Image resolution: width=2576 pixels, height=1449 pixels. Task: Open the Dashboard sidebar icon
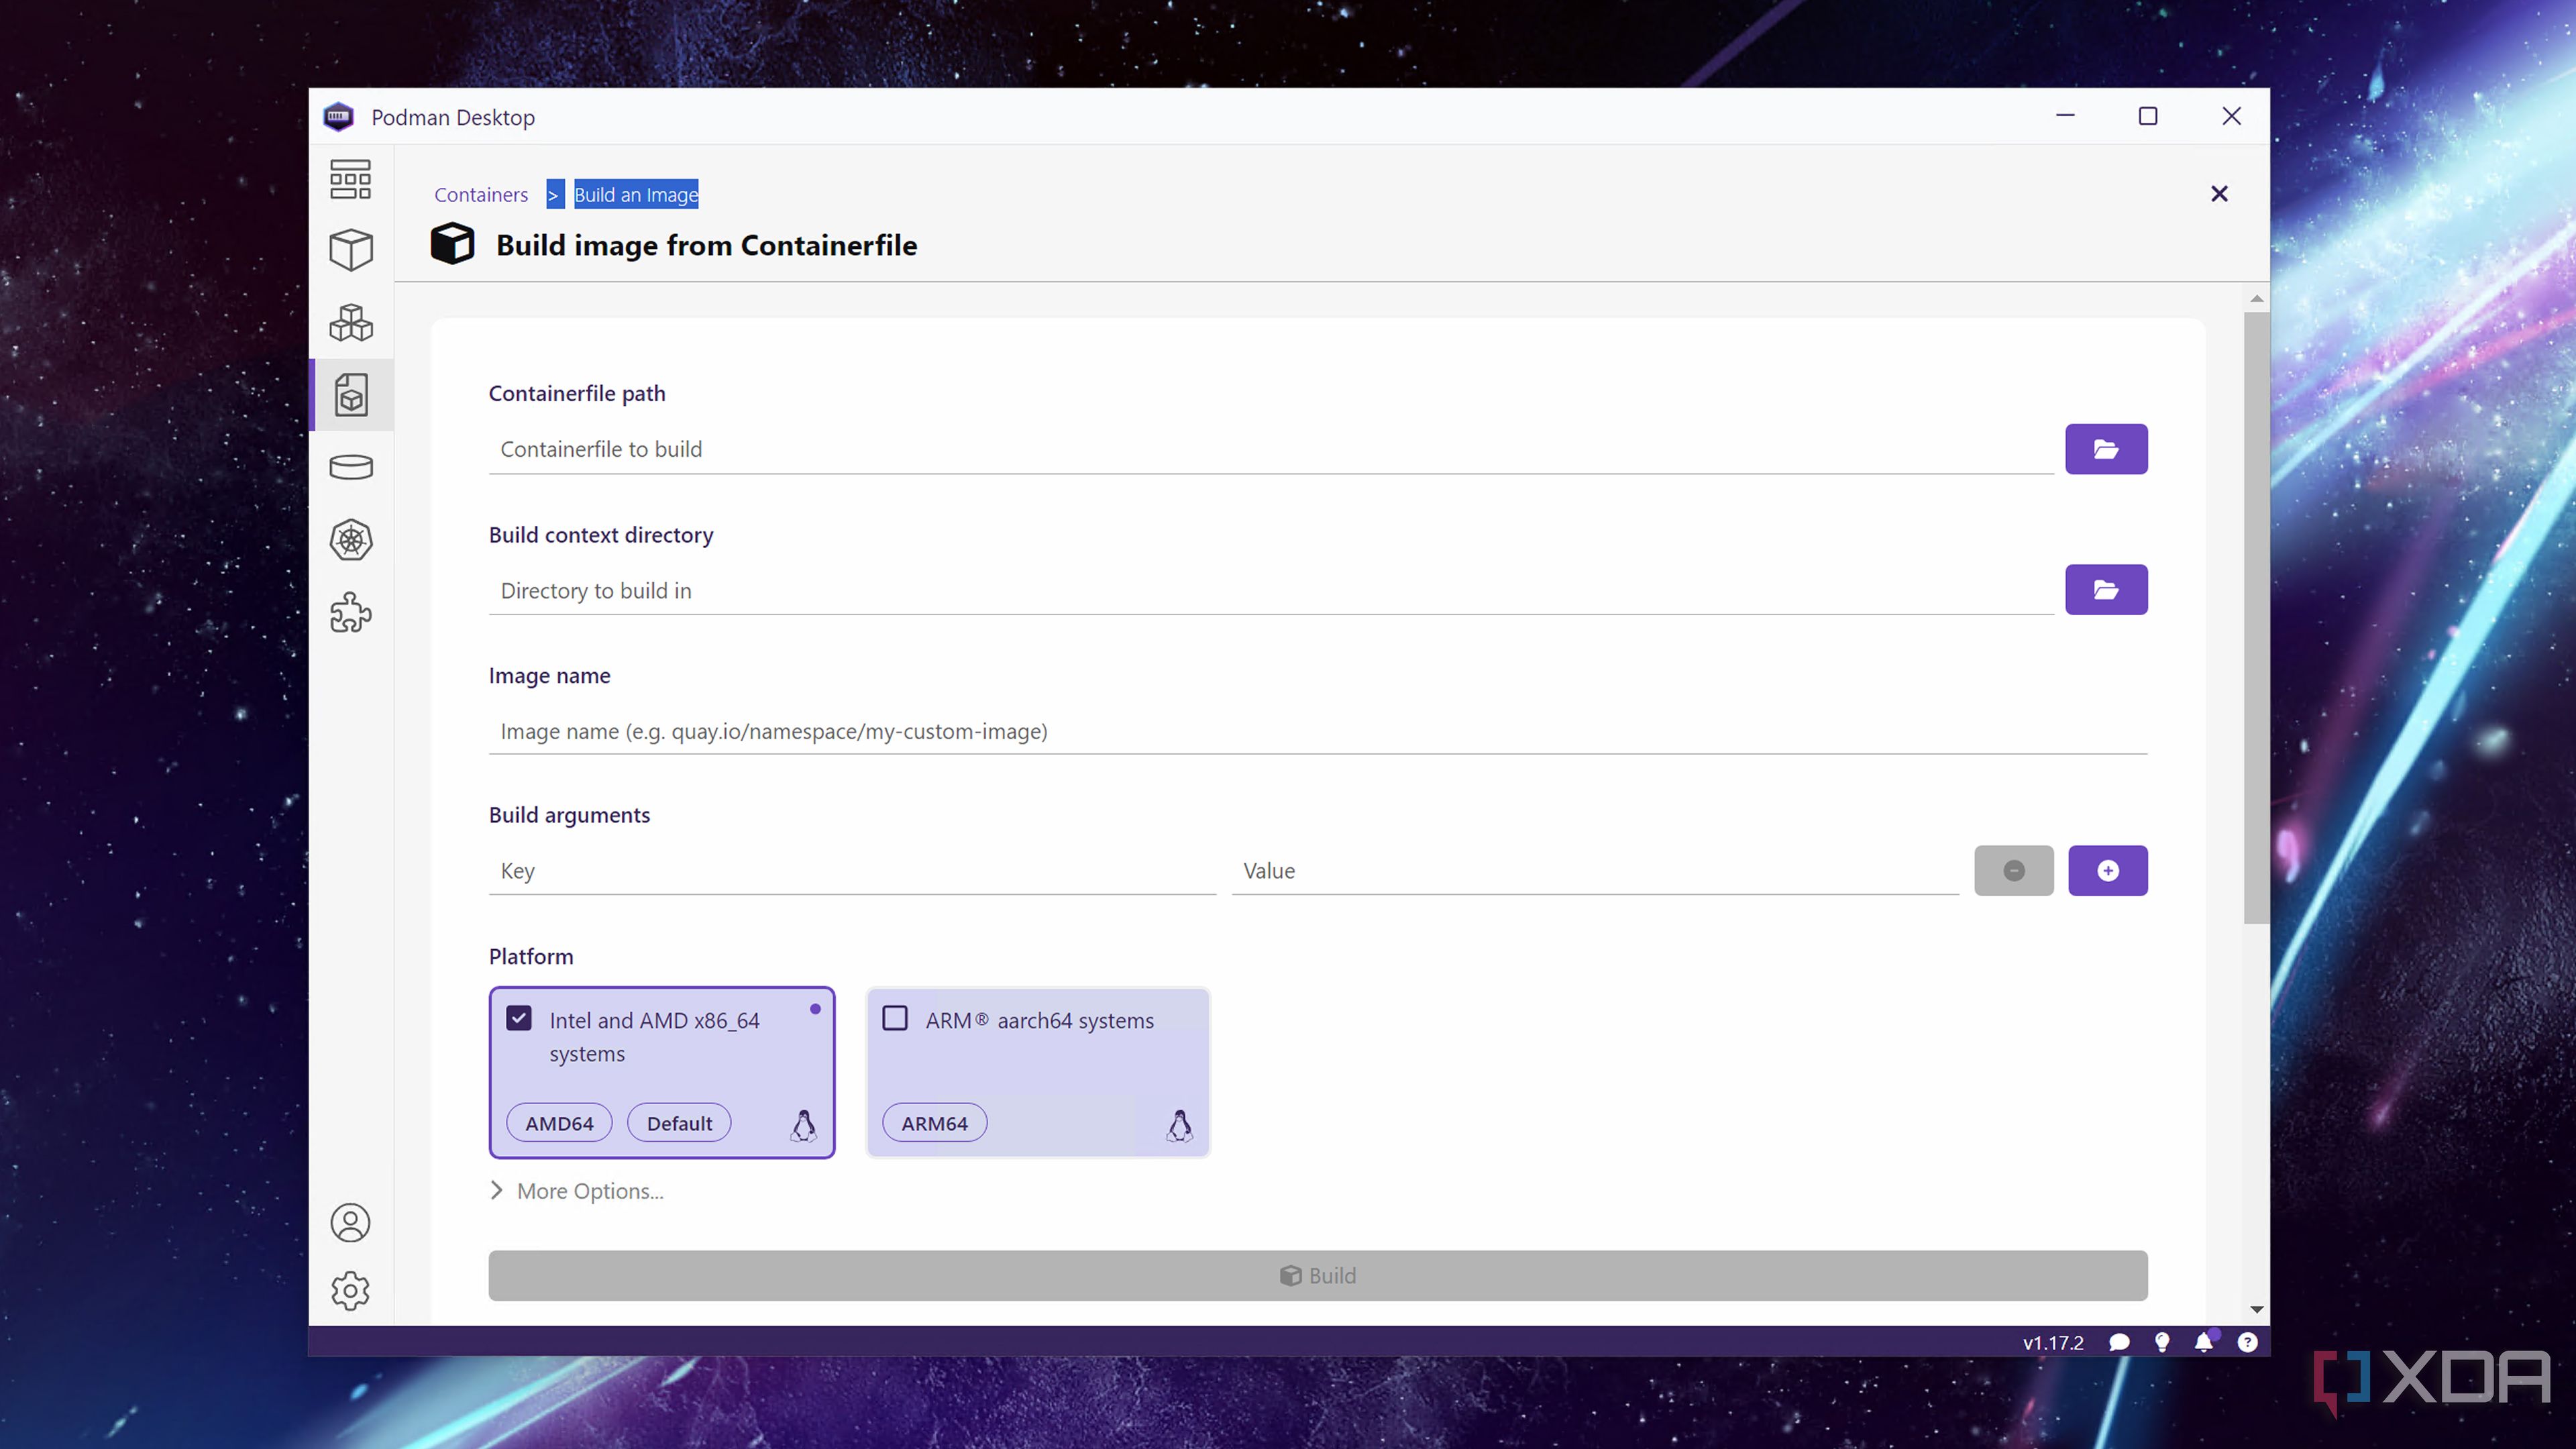pyautogui.click(x=350, y=179)
